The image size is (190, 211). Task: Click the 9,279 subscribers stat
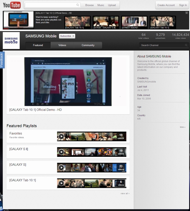[x=160, y=36]
